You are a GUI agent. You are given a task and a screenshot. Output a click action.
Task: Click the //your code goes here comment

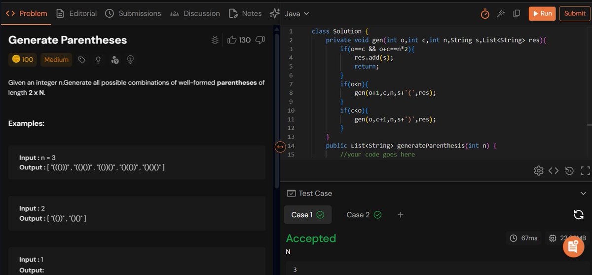click(x=377, y=155)
